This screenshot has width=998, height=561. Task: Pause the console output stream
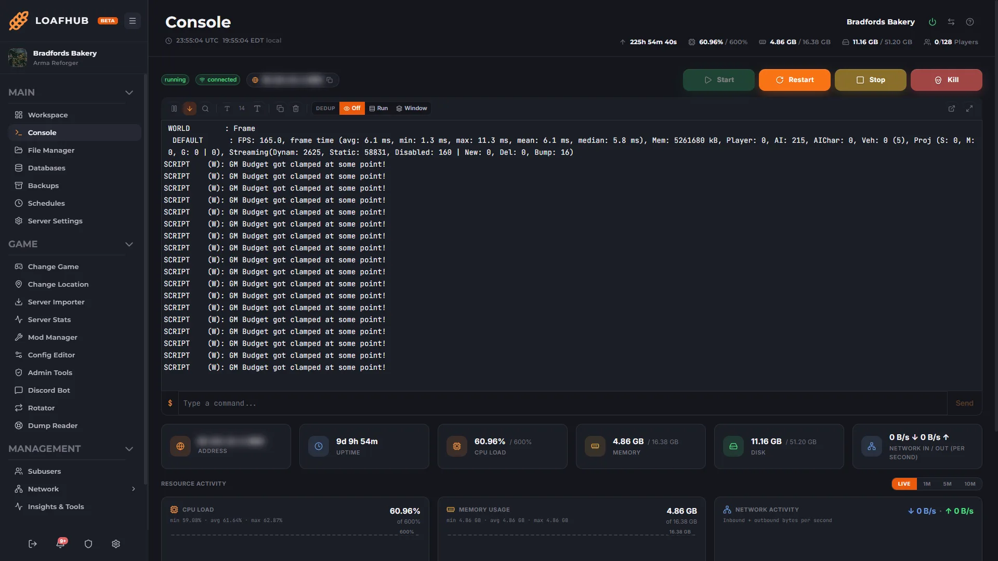pyautogui.click(x=174, y=109)
